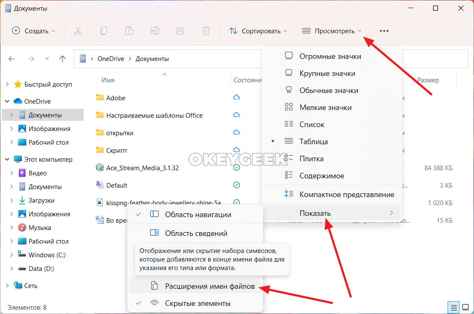474x314 pixels.
Task: Open recent locations dropdown chevron
Action: [x=47, y=58]
